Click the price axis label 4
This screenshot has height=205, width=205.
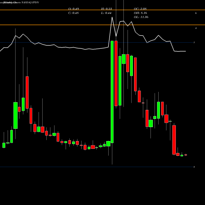pyautogui.click(x=196, y=28)
